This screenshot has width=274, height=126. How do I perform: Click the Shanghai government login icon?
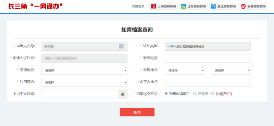click(x=153, y=6)
